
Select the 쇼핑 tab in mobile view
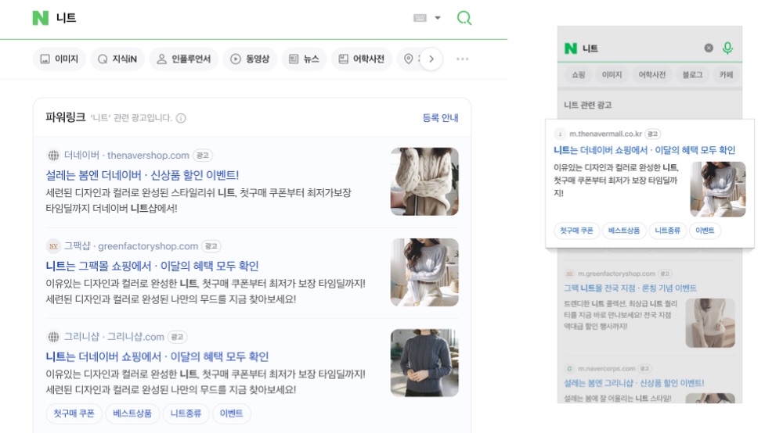[579, 75]
